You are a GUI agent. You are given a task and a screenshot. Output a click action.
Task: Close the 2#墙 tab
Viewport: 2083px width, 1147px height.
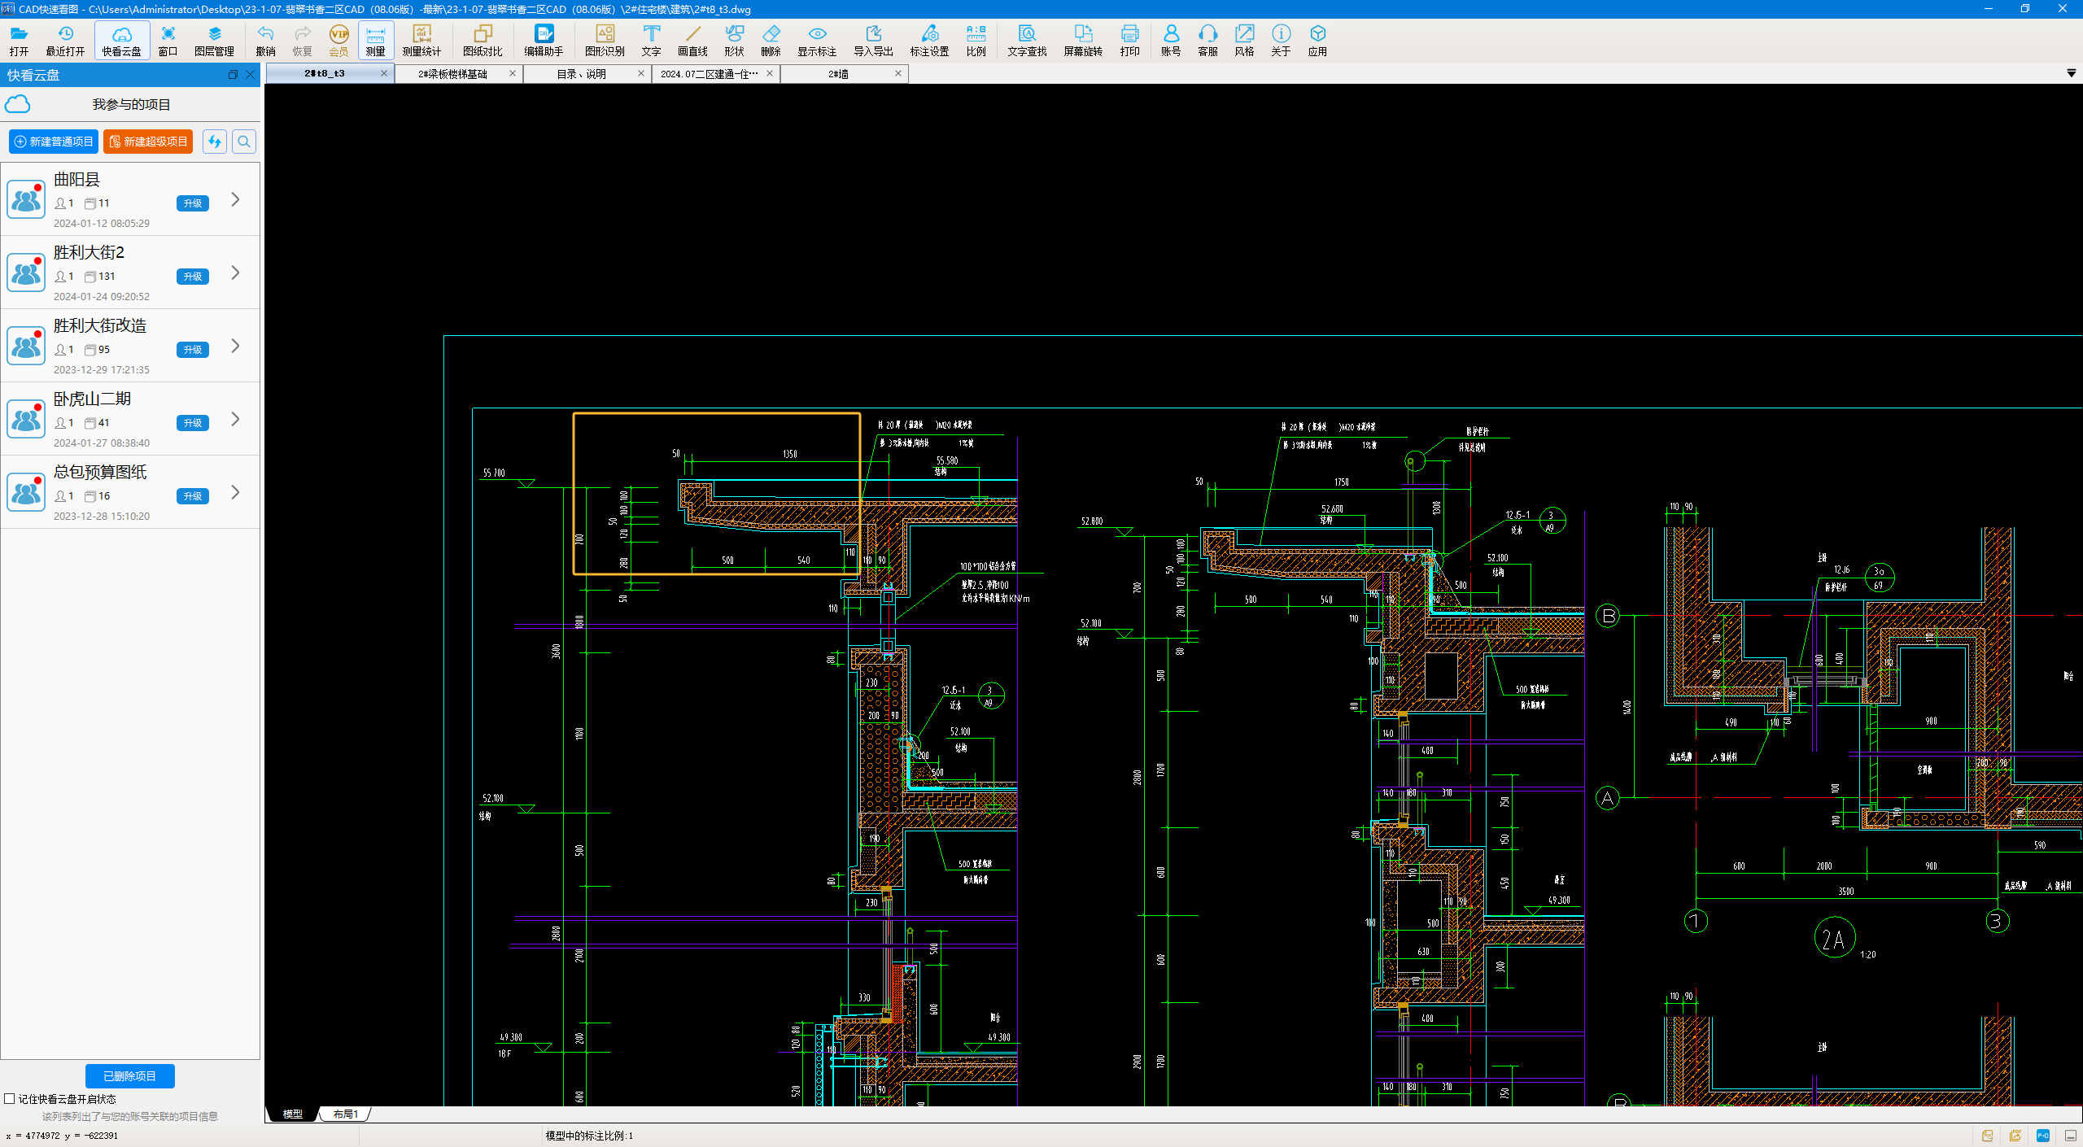(x=898, y=73)
